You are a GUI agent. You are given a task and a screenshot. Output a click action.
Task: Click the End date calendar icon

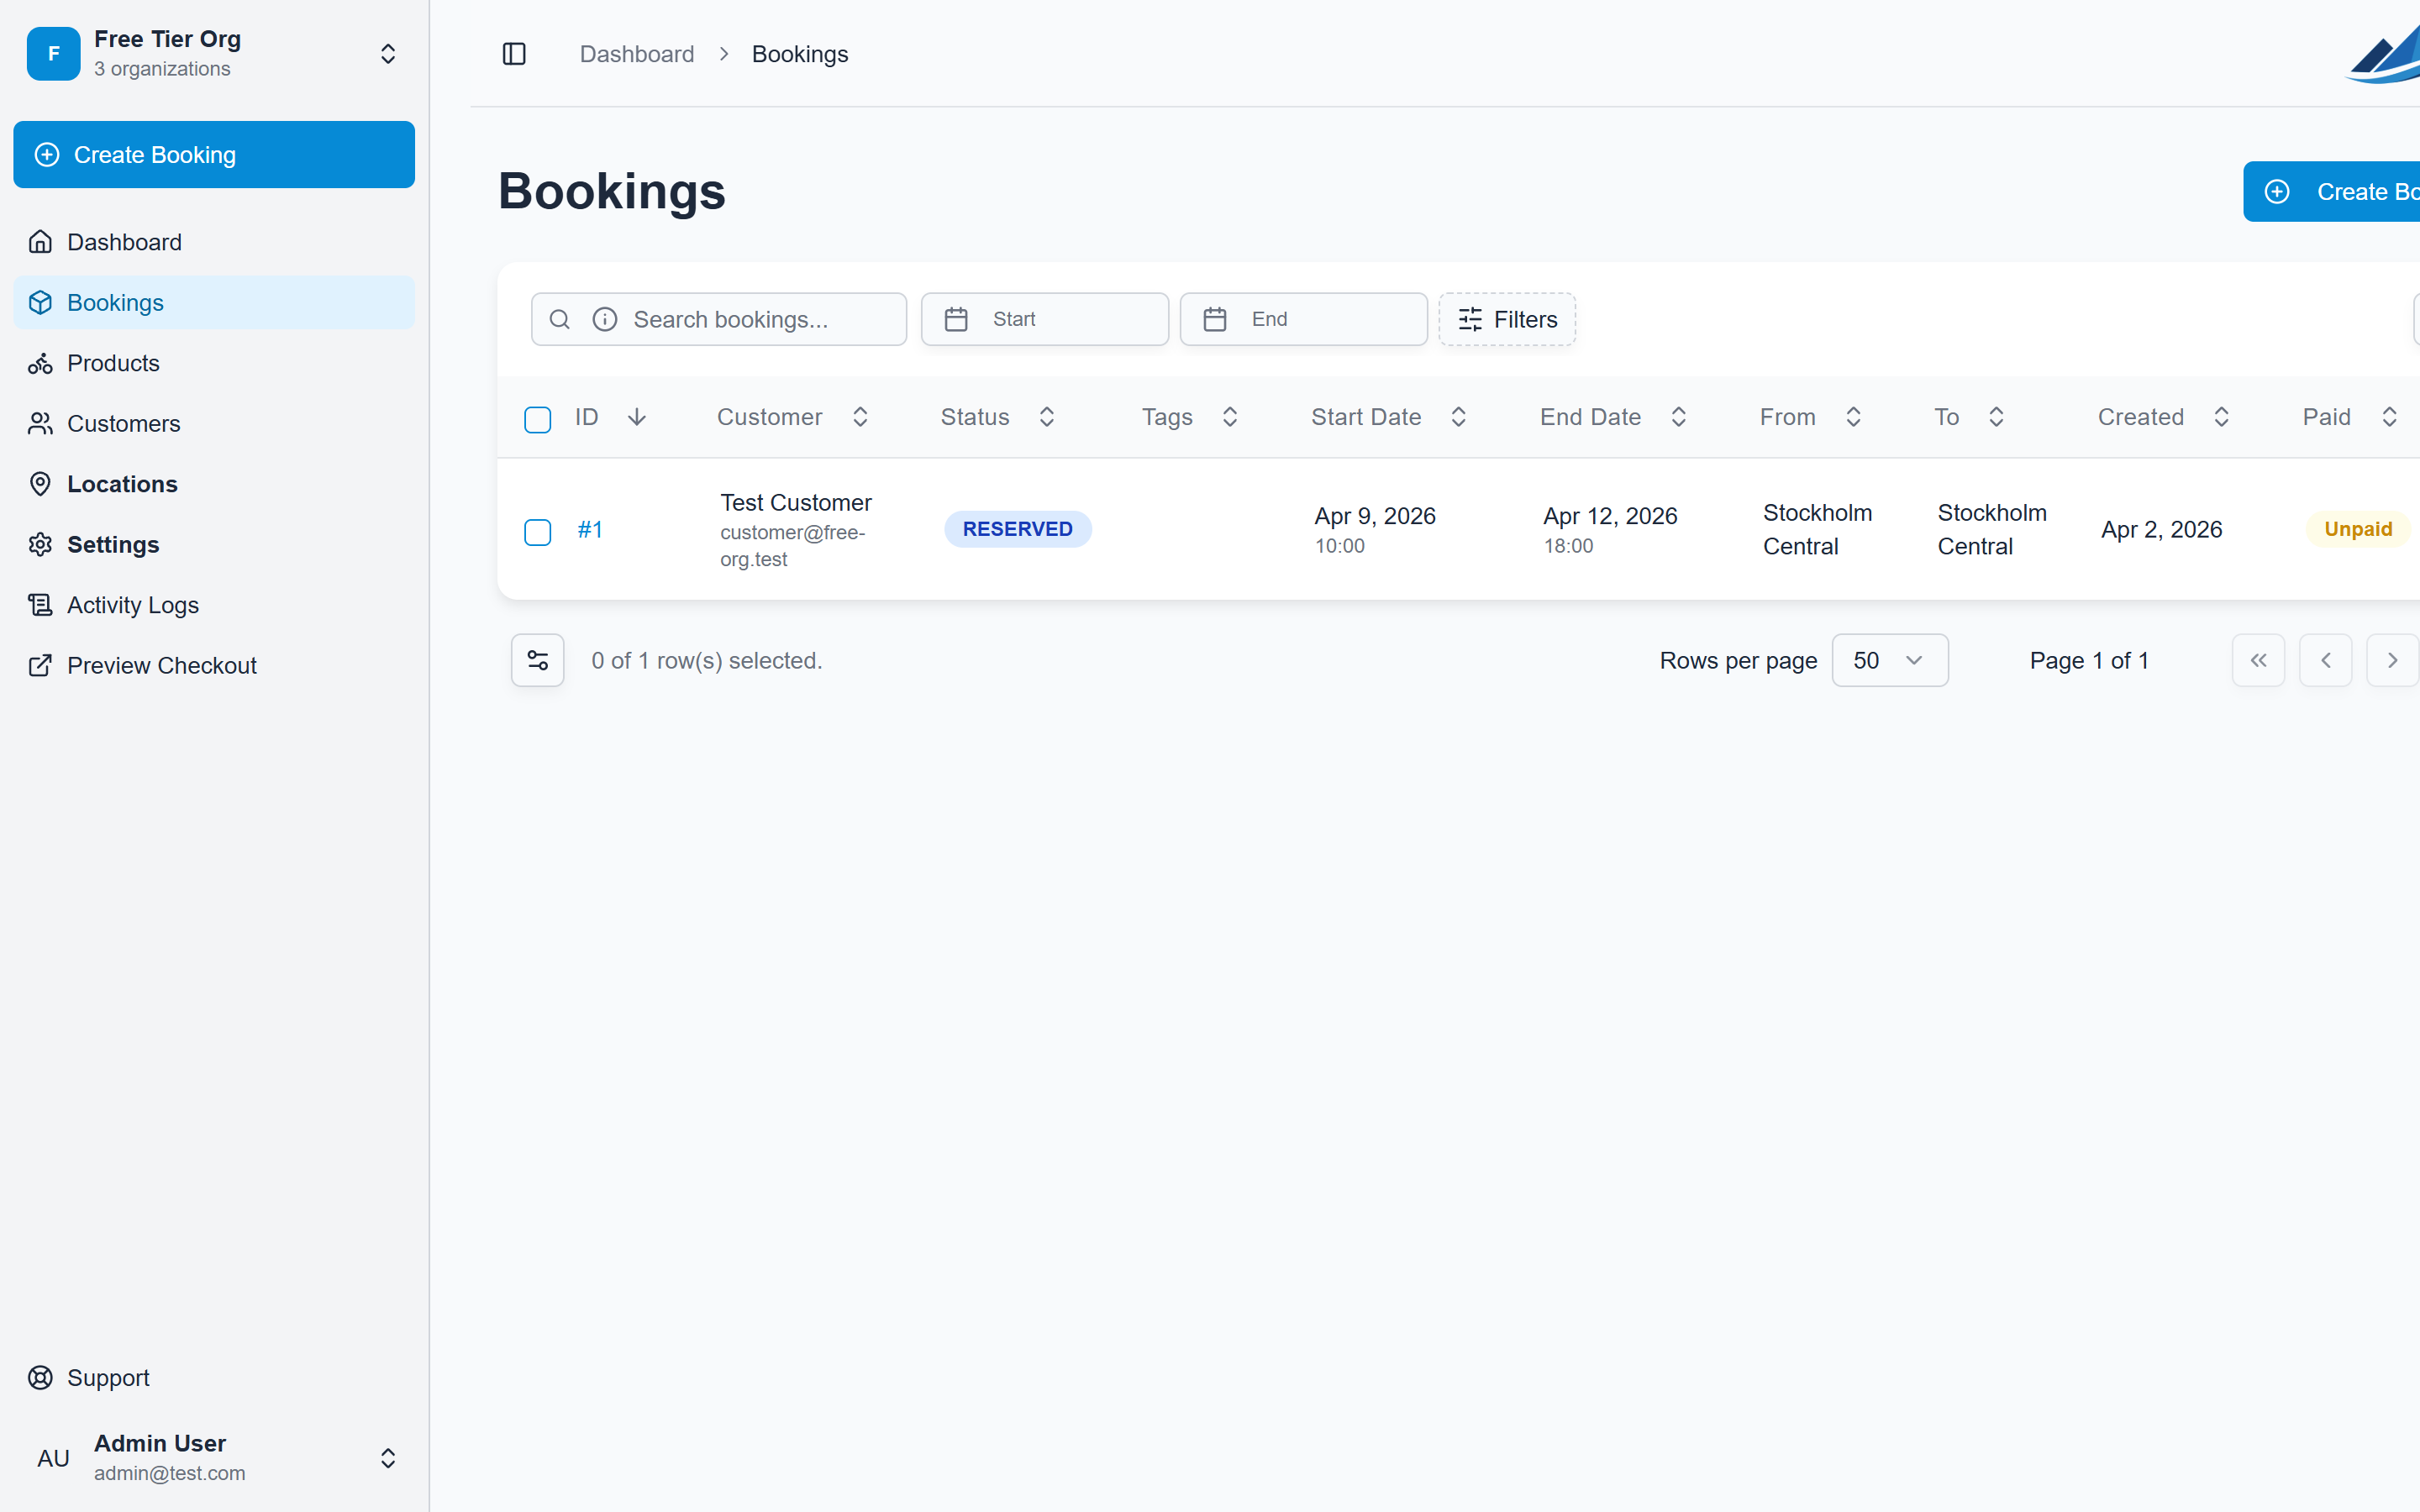tap(1215, 319)
